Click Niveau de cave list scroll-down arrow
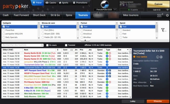 pyautogui.click(x=78, y=38)
